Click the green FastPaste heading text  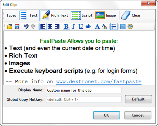(79, 41)
